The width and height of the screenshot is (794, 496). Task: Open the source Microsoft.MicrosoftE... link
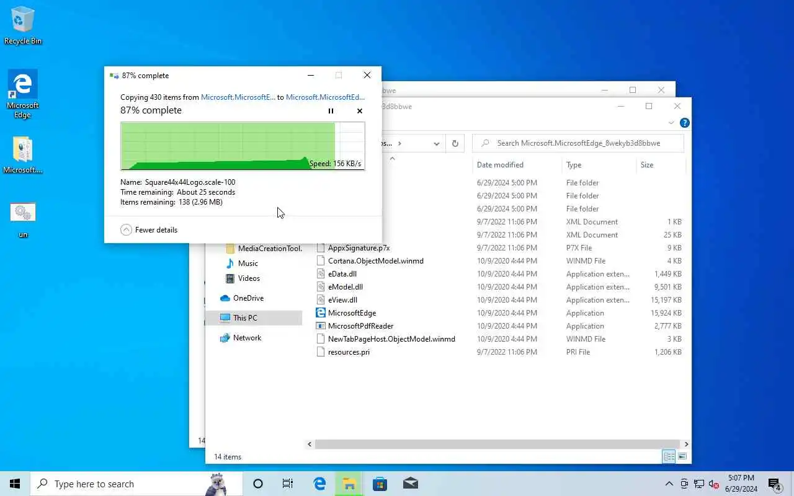pyautogui.click(x=238, y=97)
